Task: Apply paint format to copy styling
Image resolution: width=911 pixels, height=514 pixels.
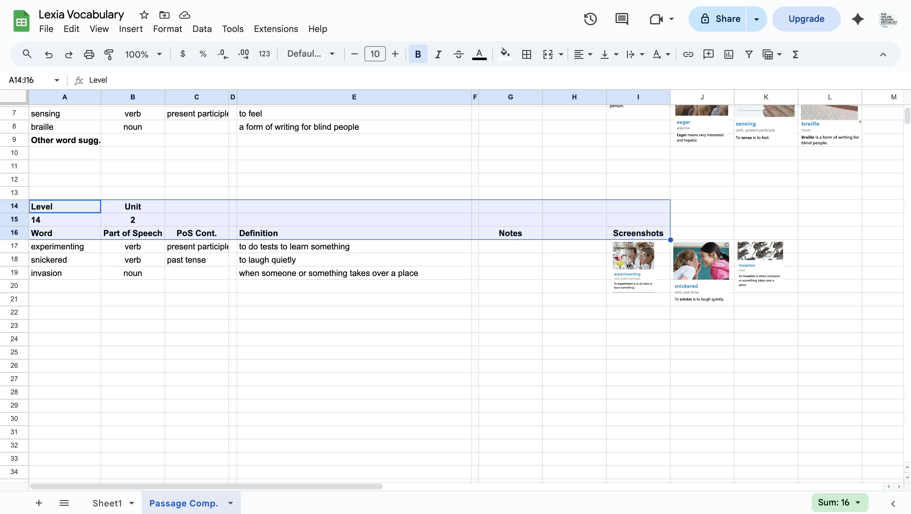Action: click(109, 54)
